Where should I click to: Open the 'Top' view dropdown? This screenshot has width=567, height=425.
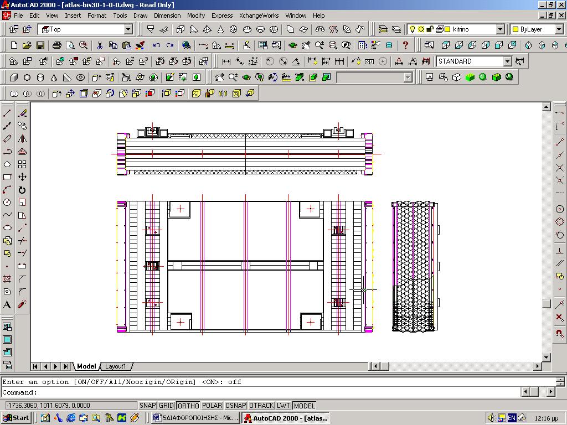128,29
